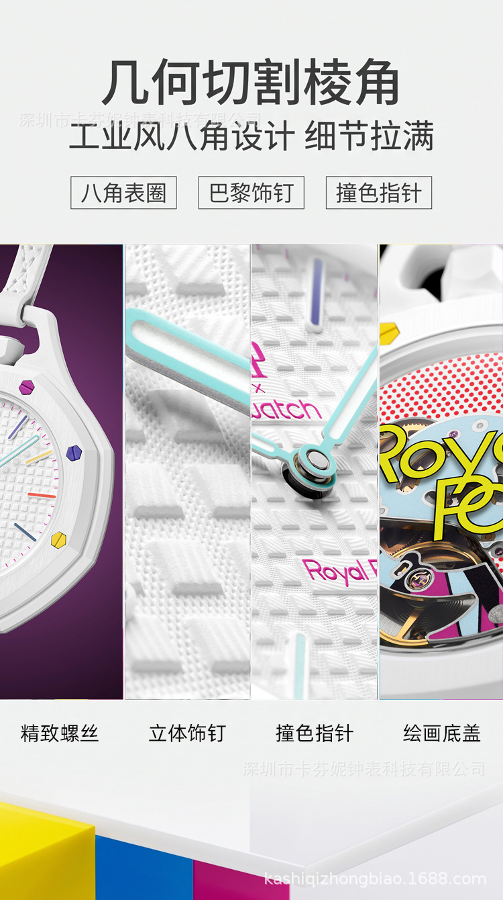Image resolution: width=503 pixels, height=900 pixels.
Task: Click the kashiqizhongbiao.1688.com URL text
Action: click(x=376, y=879)
